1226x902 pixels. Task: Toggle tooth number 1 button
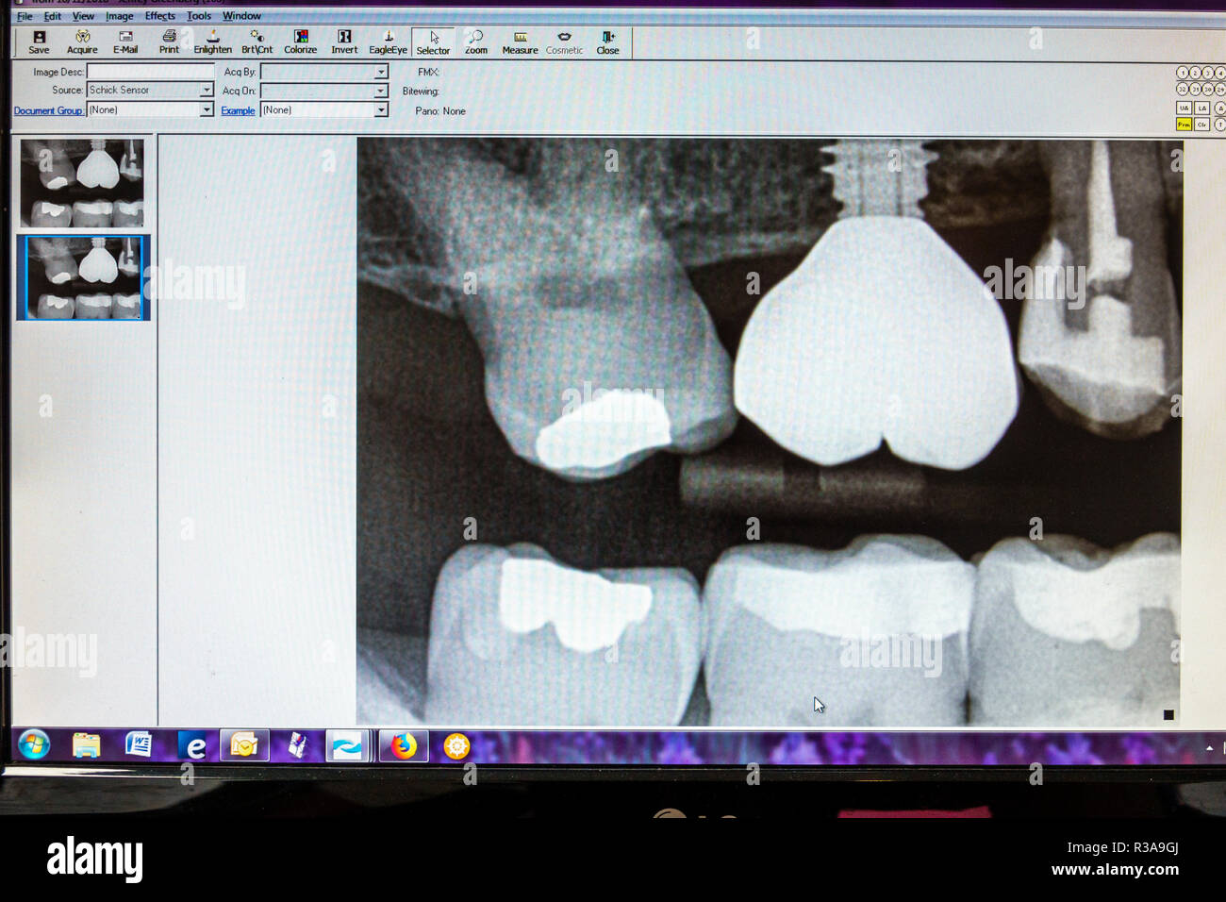(1182, 73)
